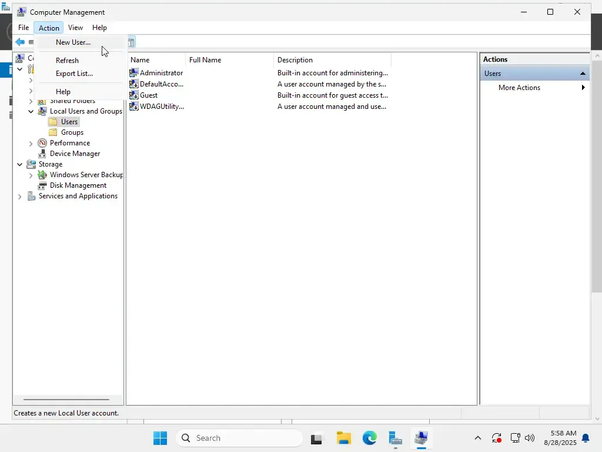Screen dimensions: 602x452
Task: Expand the Shared Folders node
Action: tap(31, 101)
